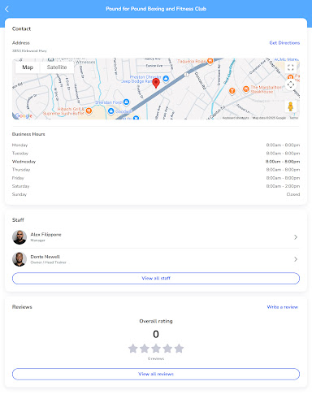Select Preston Chrysler Jeep Dodge marker
312x416 pixels.
[166, 79]
